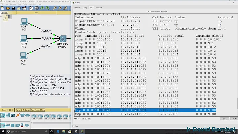
Task: Click the Paste button below CLI
Action: click(234, 119)
